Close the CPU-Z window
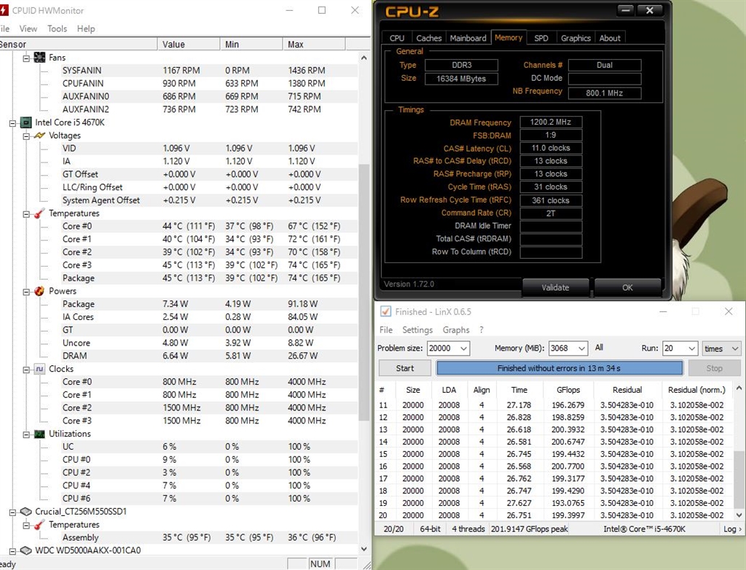The image size is (746, 570). 650,10
